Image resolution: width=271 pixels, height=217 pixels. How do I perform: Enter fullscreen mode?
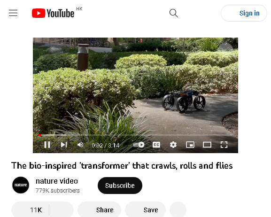point(224,145)
